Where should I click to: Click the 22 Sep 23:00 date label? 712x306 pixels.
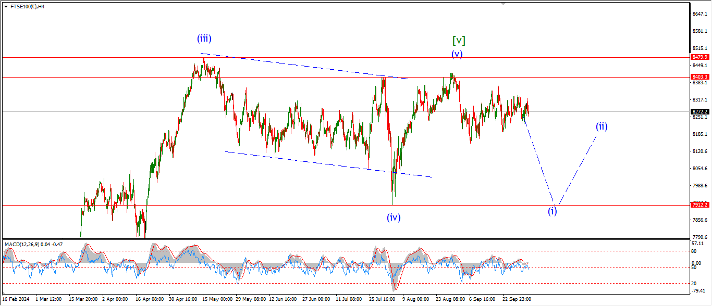point(517,299)
